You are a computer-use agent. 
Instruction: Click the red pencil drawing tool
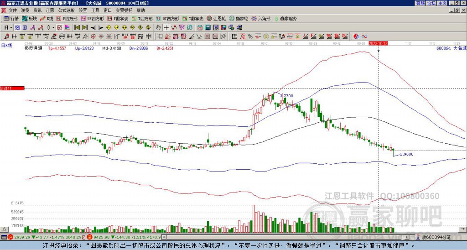click(6, 36)
